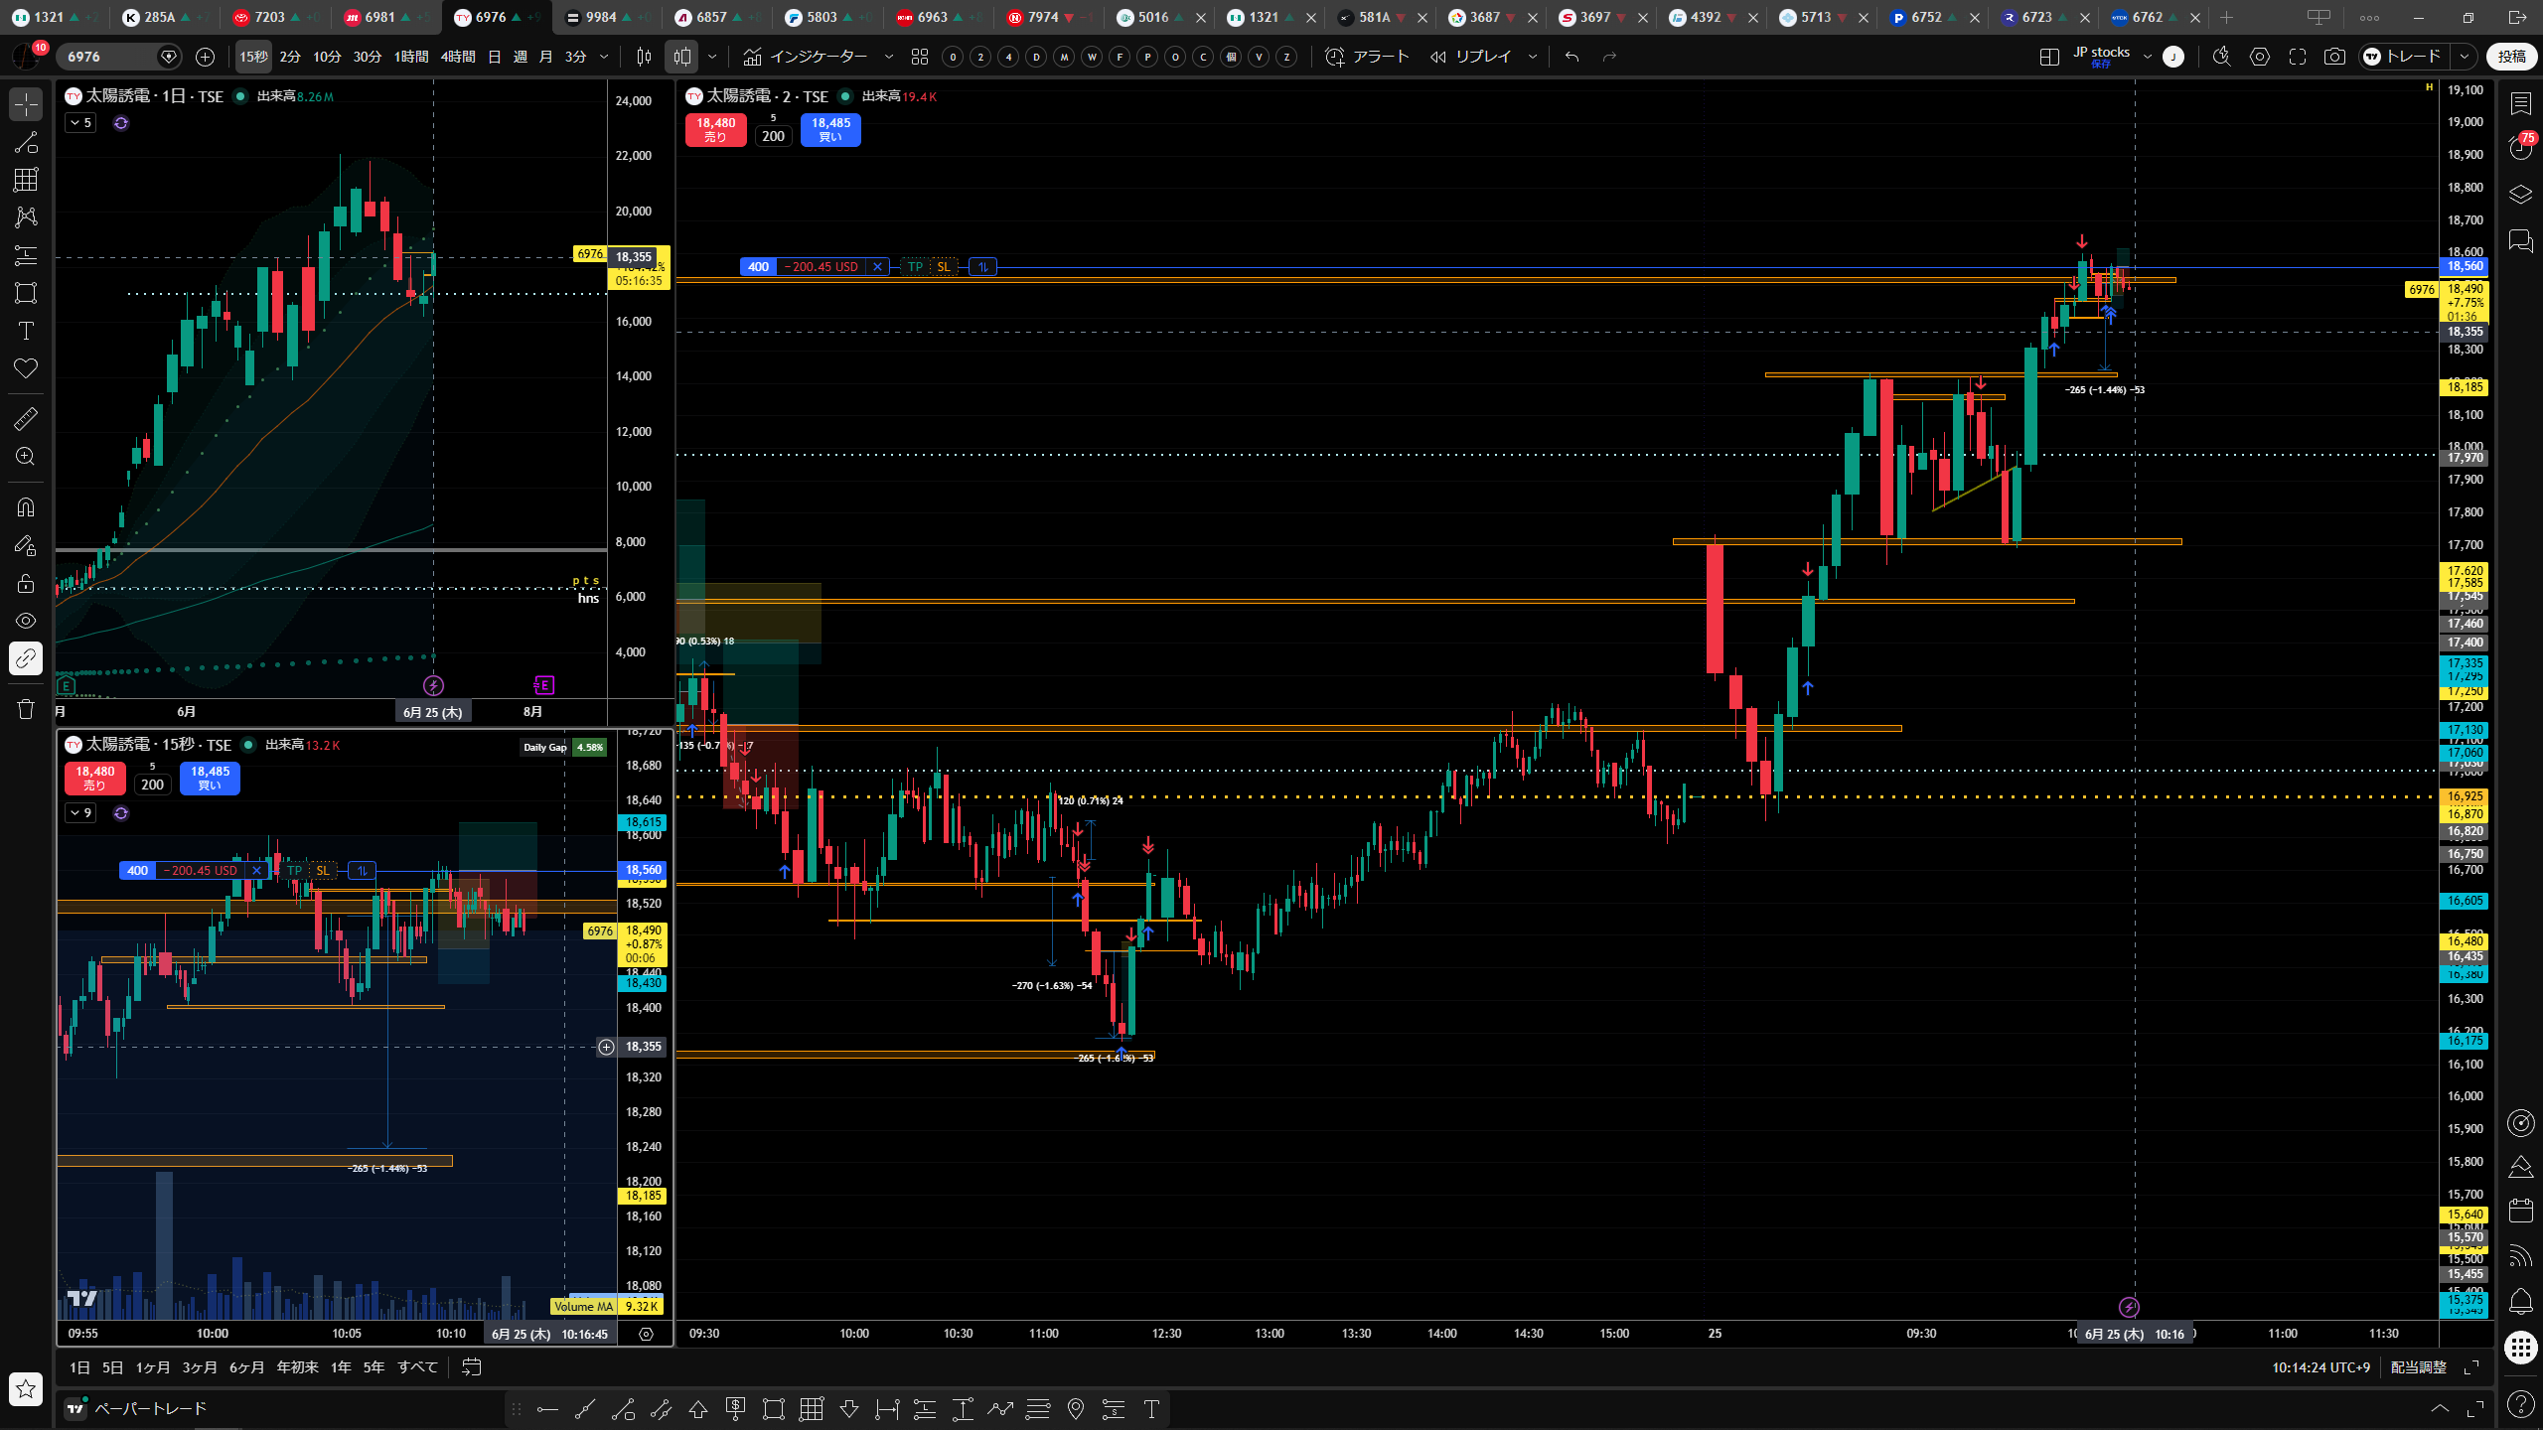
Task: Toggle hide all drawings eye icon
Action: point(26,621)
